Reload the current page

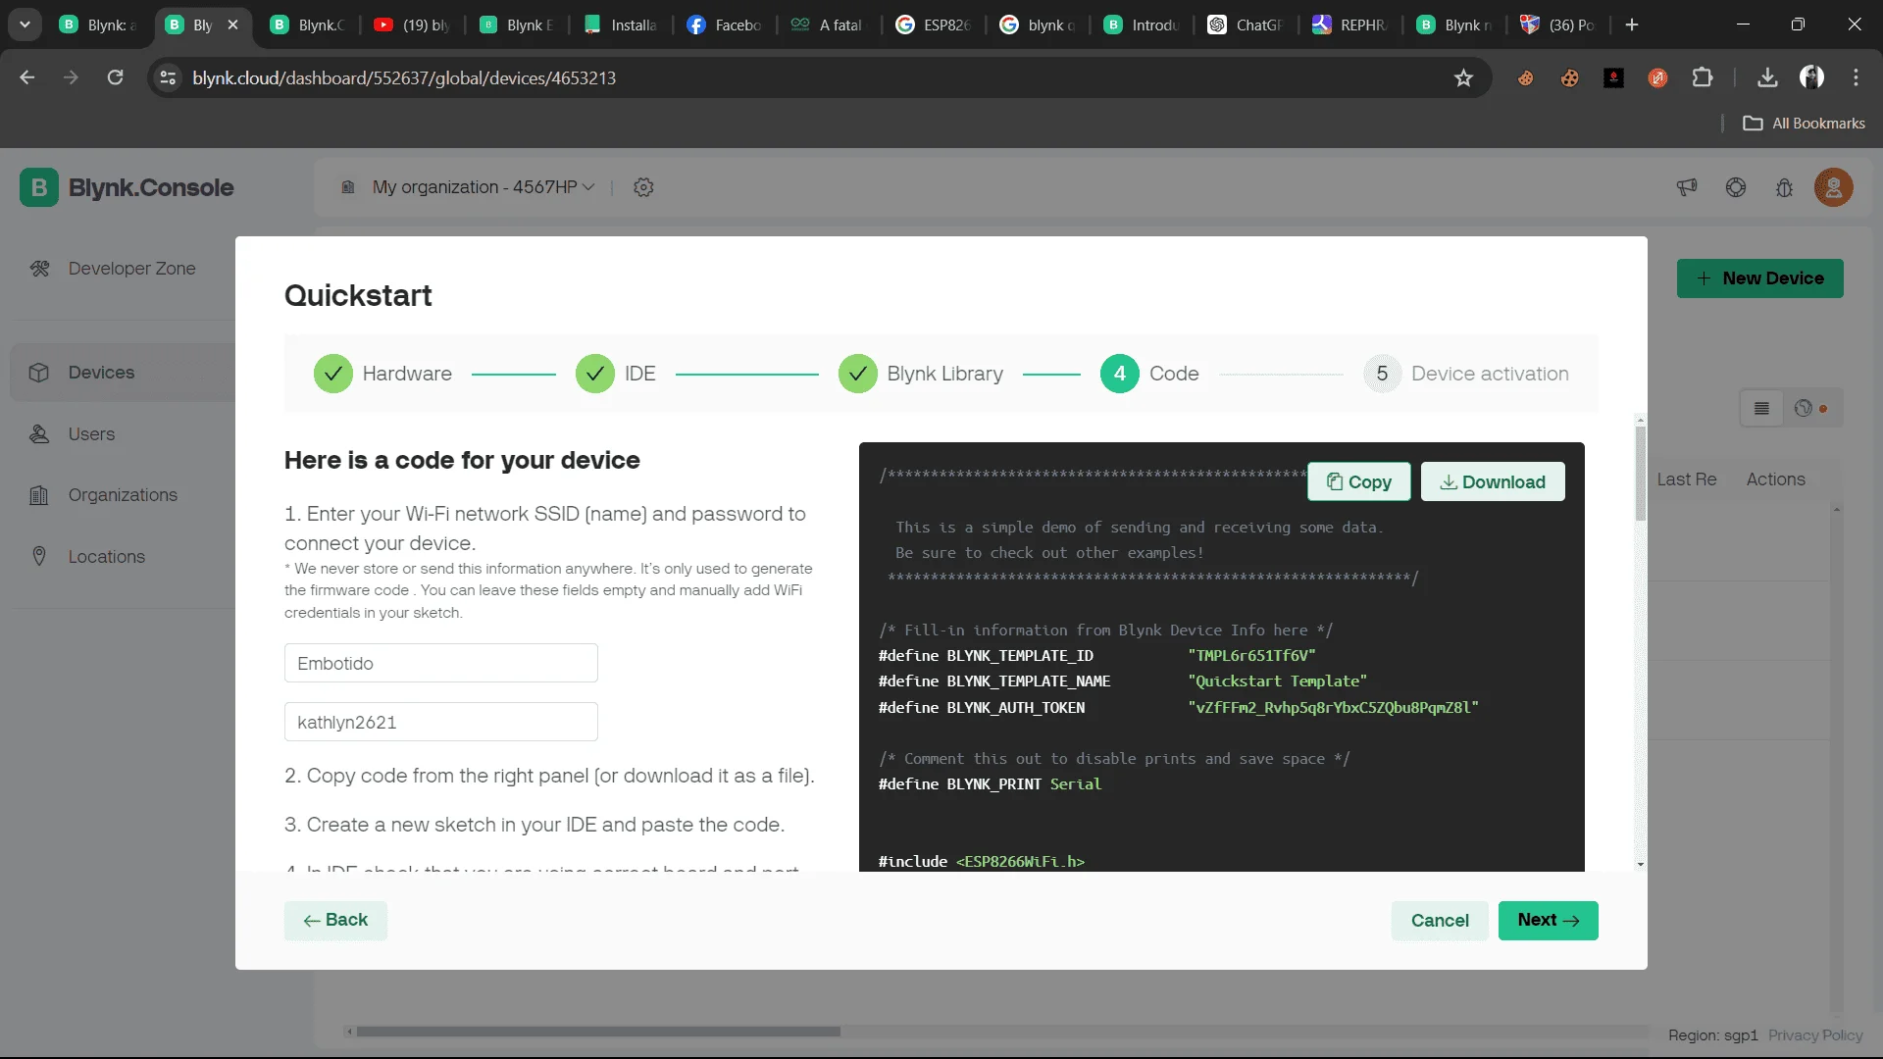click(x=115, y=77)
